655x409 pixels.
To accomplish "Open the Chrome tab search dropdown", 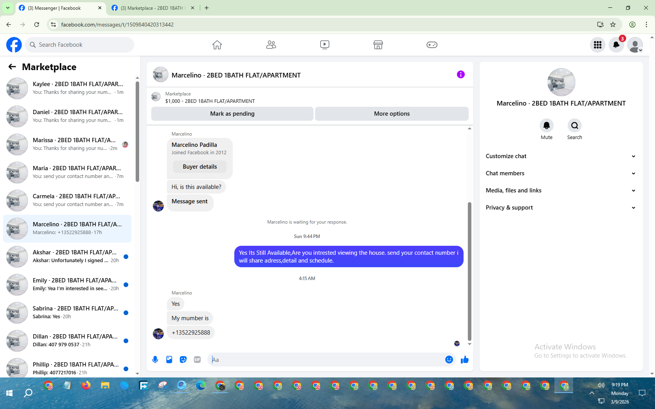I will point(7,8).
